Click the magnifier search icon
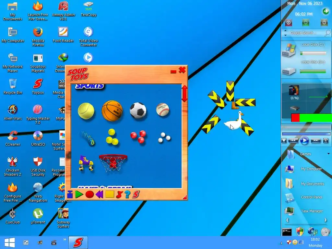332x249 pixels. tap(327, 33)
